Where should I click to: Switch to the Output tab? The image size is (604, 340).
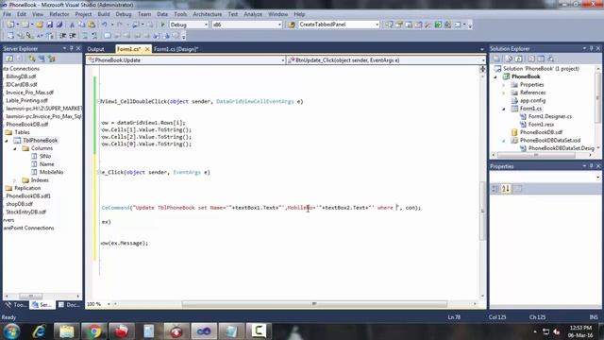pyautogui.click(x=95, y=49)
